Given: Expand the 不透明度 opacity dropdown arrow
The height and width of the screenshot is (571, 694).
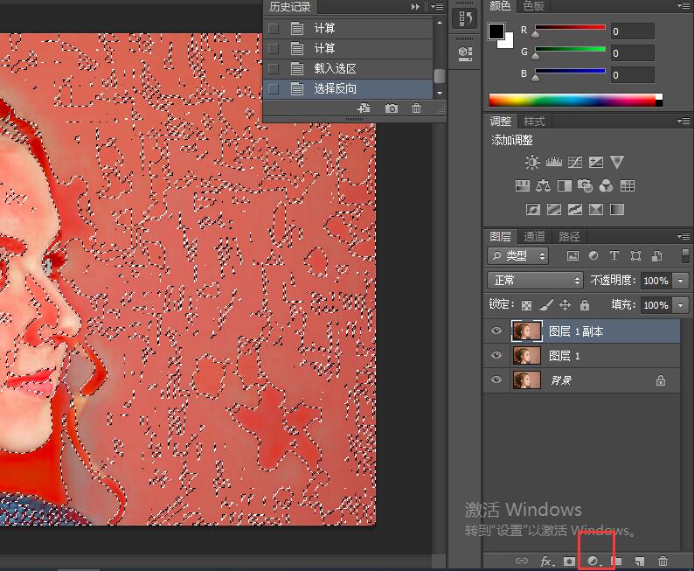Looking at the screenshot, I should click(681, 281).
